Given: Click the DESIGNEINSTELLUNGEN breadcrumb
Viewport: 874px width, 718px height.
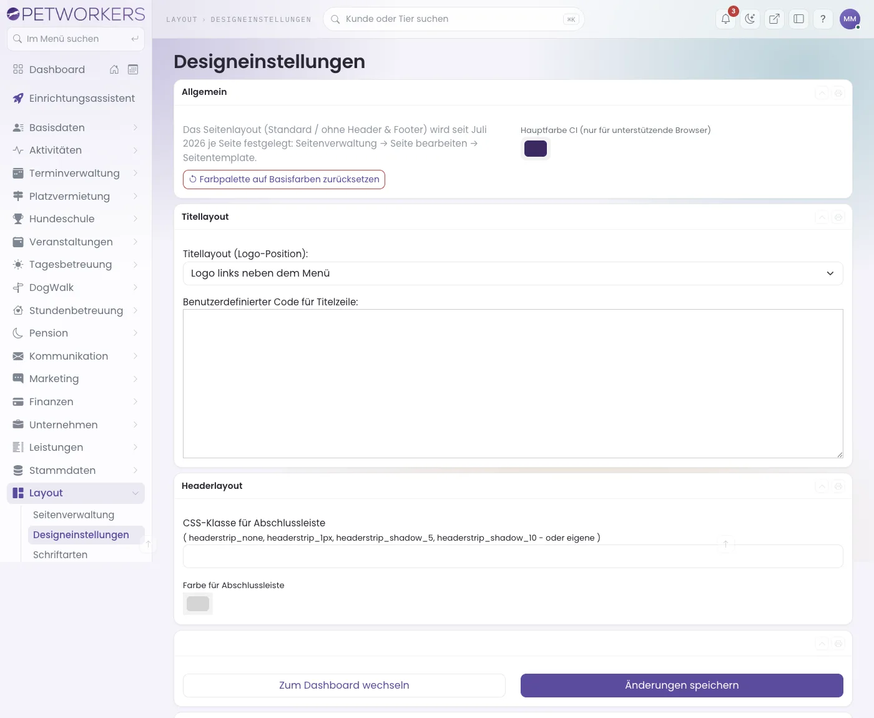Looking at the screenshot, I should coord(261,19).
